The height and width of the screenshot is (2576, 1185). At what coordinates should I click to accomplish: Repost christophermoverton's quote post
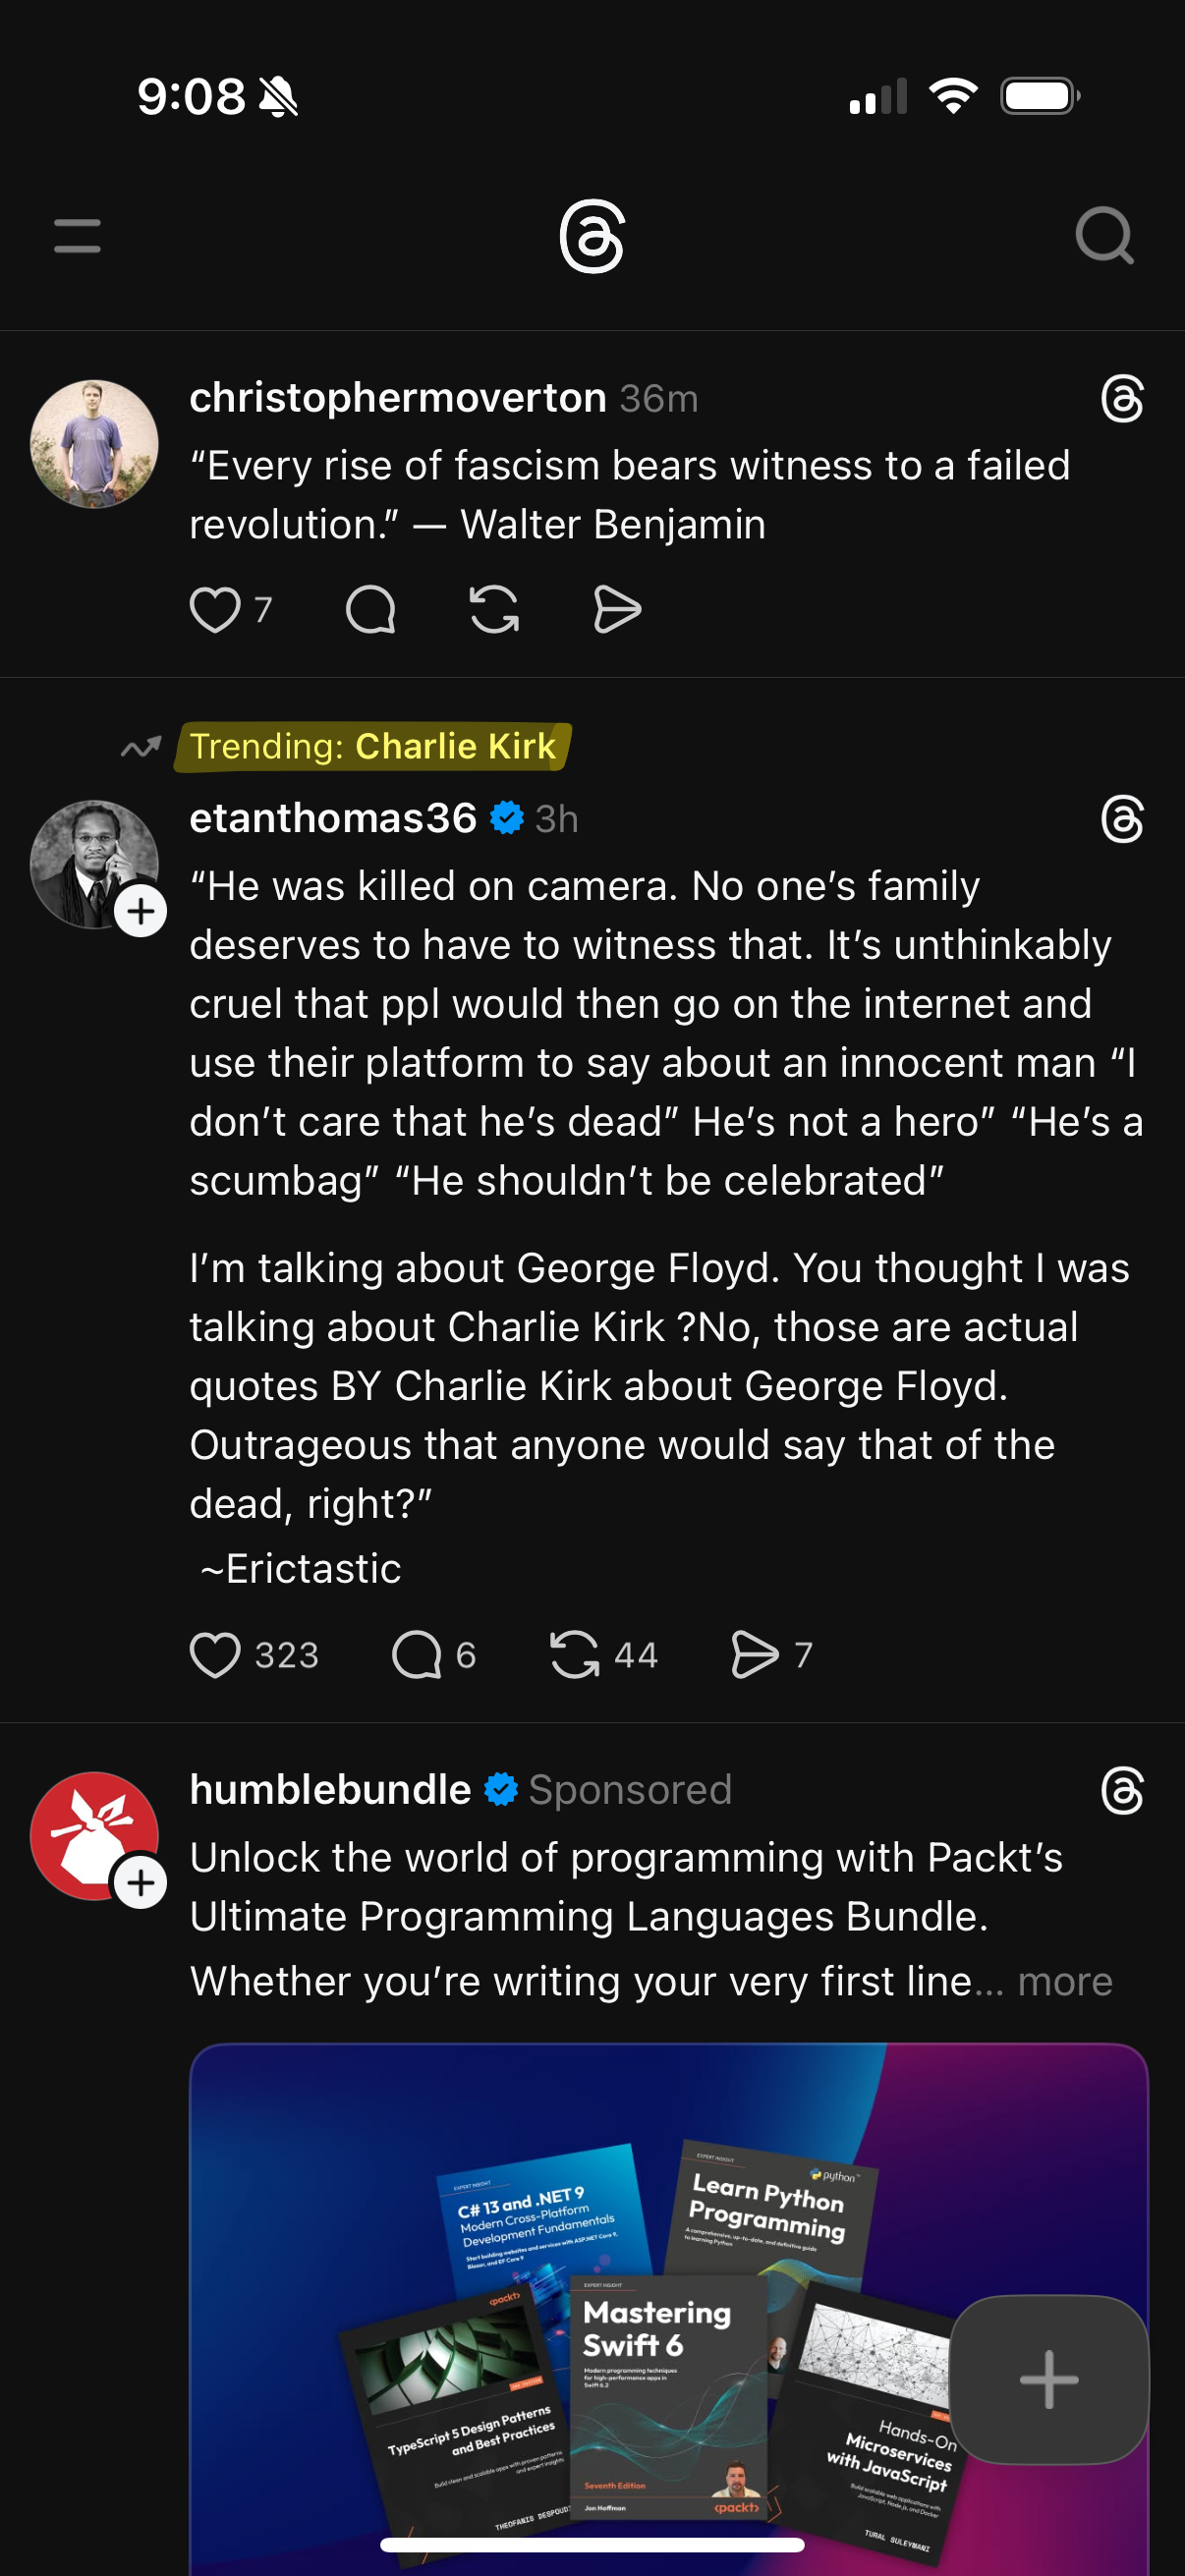494,610
